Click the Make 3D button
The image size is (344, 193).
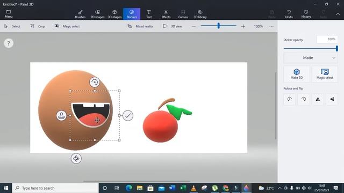coord(297,74)
